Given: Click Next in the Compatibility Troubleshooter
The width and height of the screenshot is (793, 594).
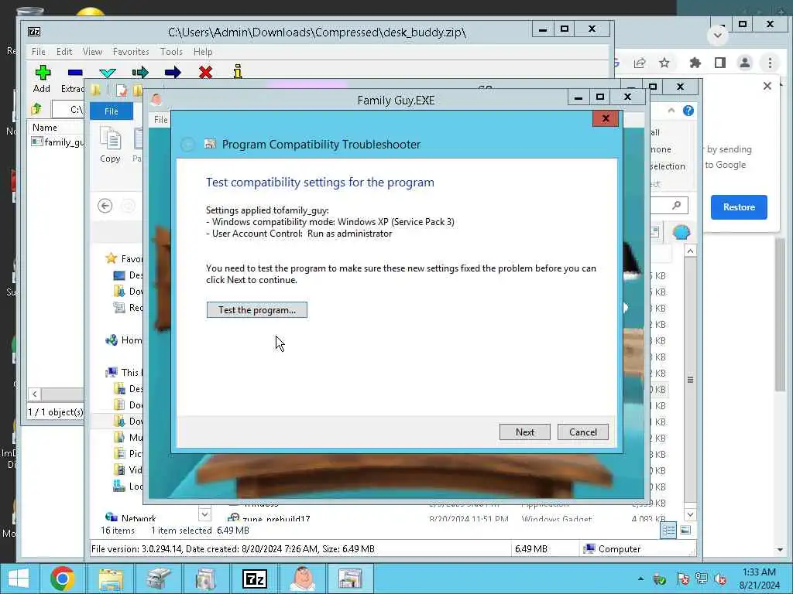Looking at the screenshot, I should (x=524, y=432).
